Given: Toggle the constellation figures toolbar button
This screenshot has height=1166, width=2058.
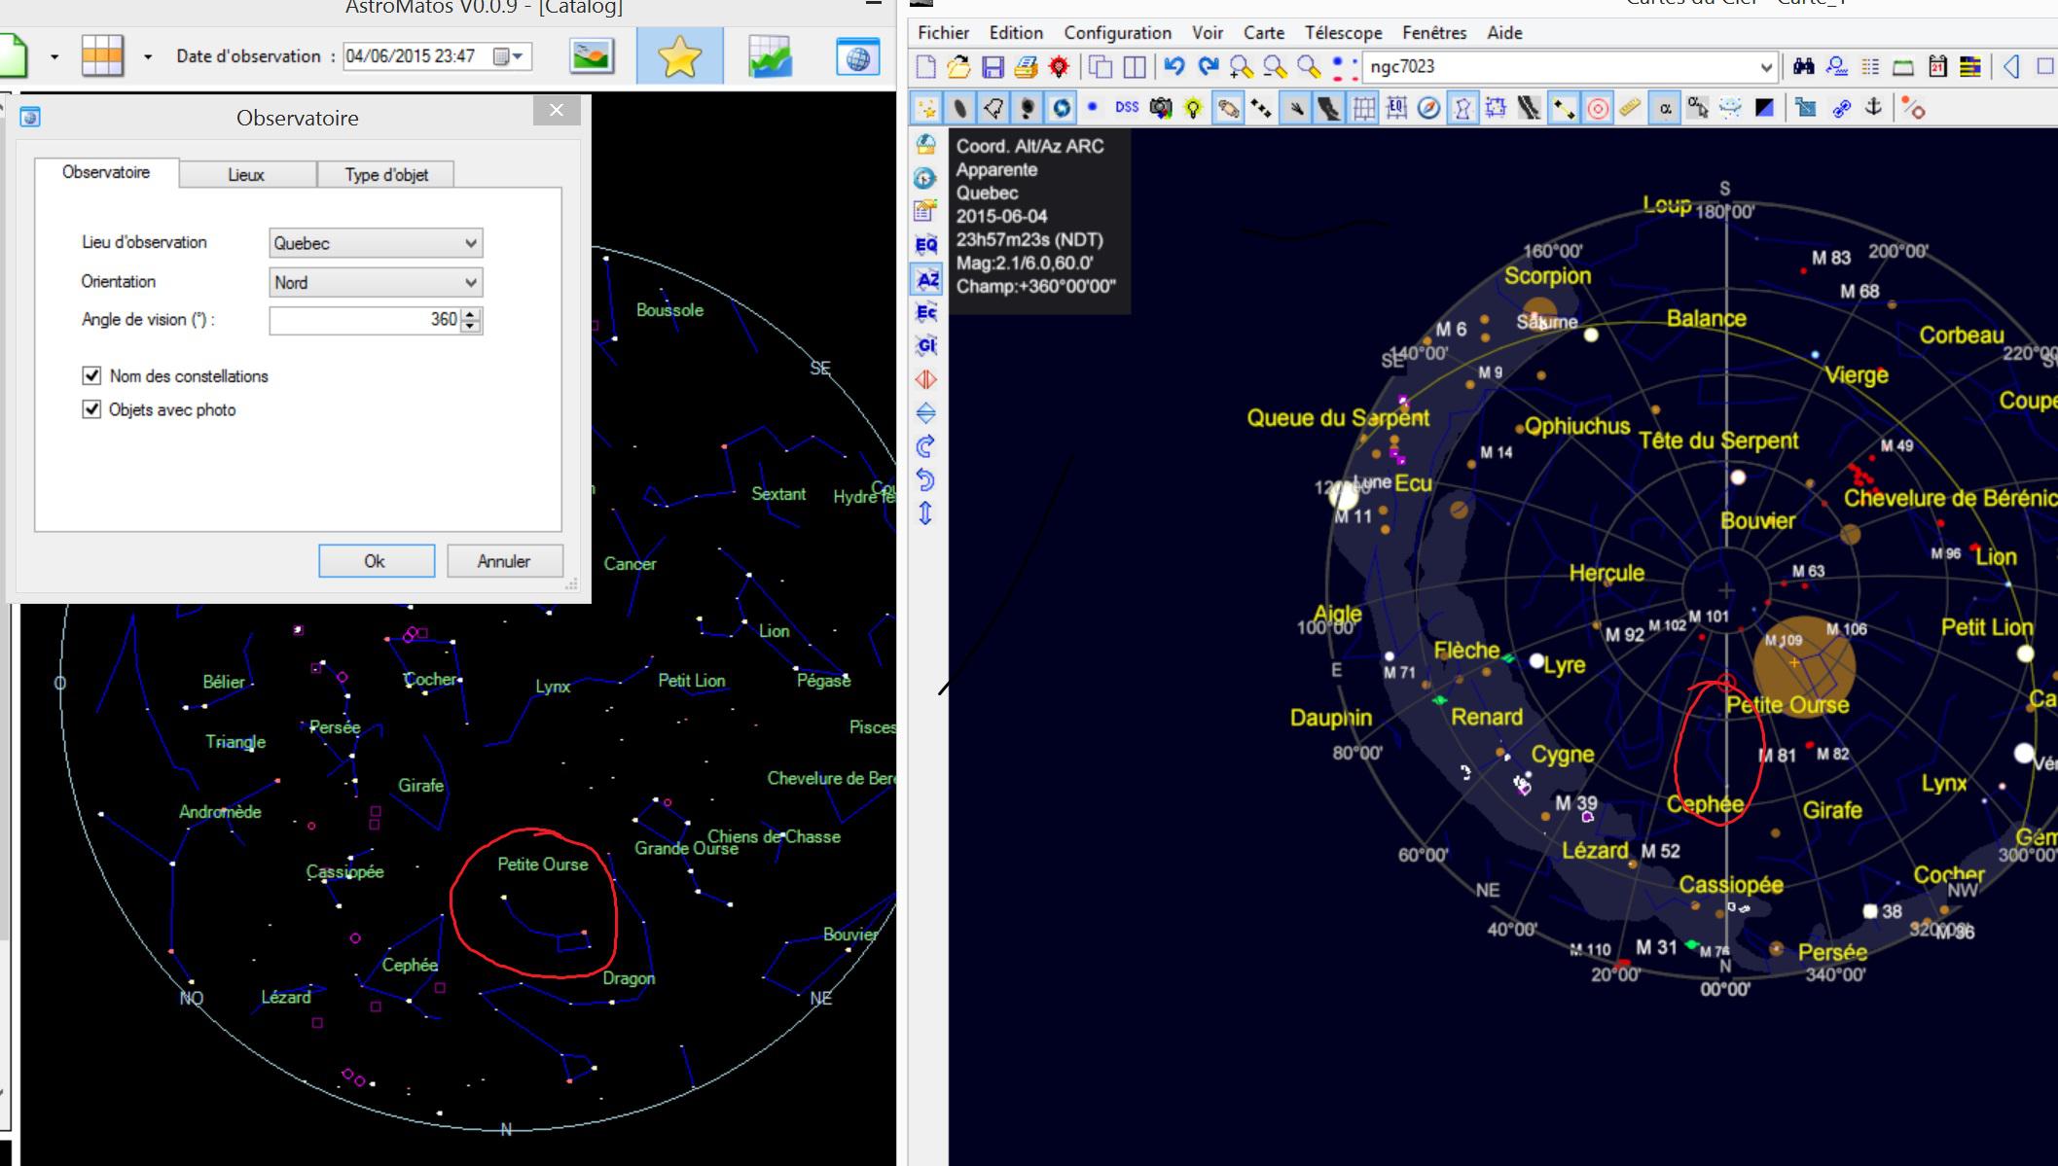Looking at the screenshot, I should click(1462, 109).
